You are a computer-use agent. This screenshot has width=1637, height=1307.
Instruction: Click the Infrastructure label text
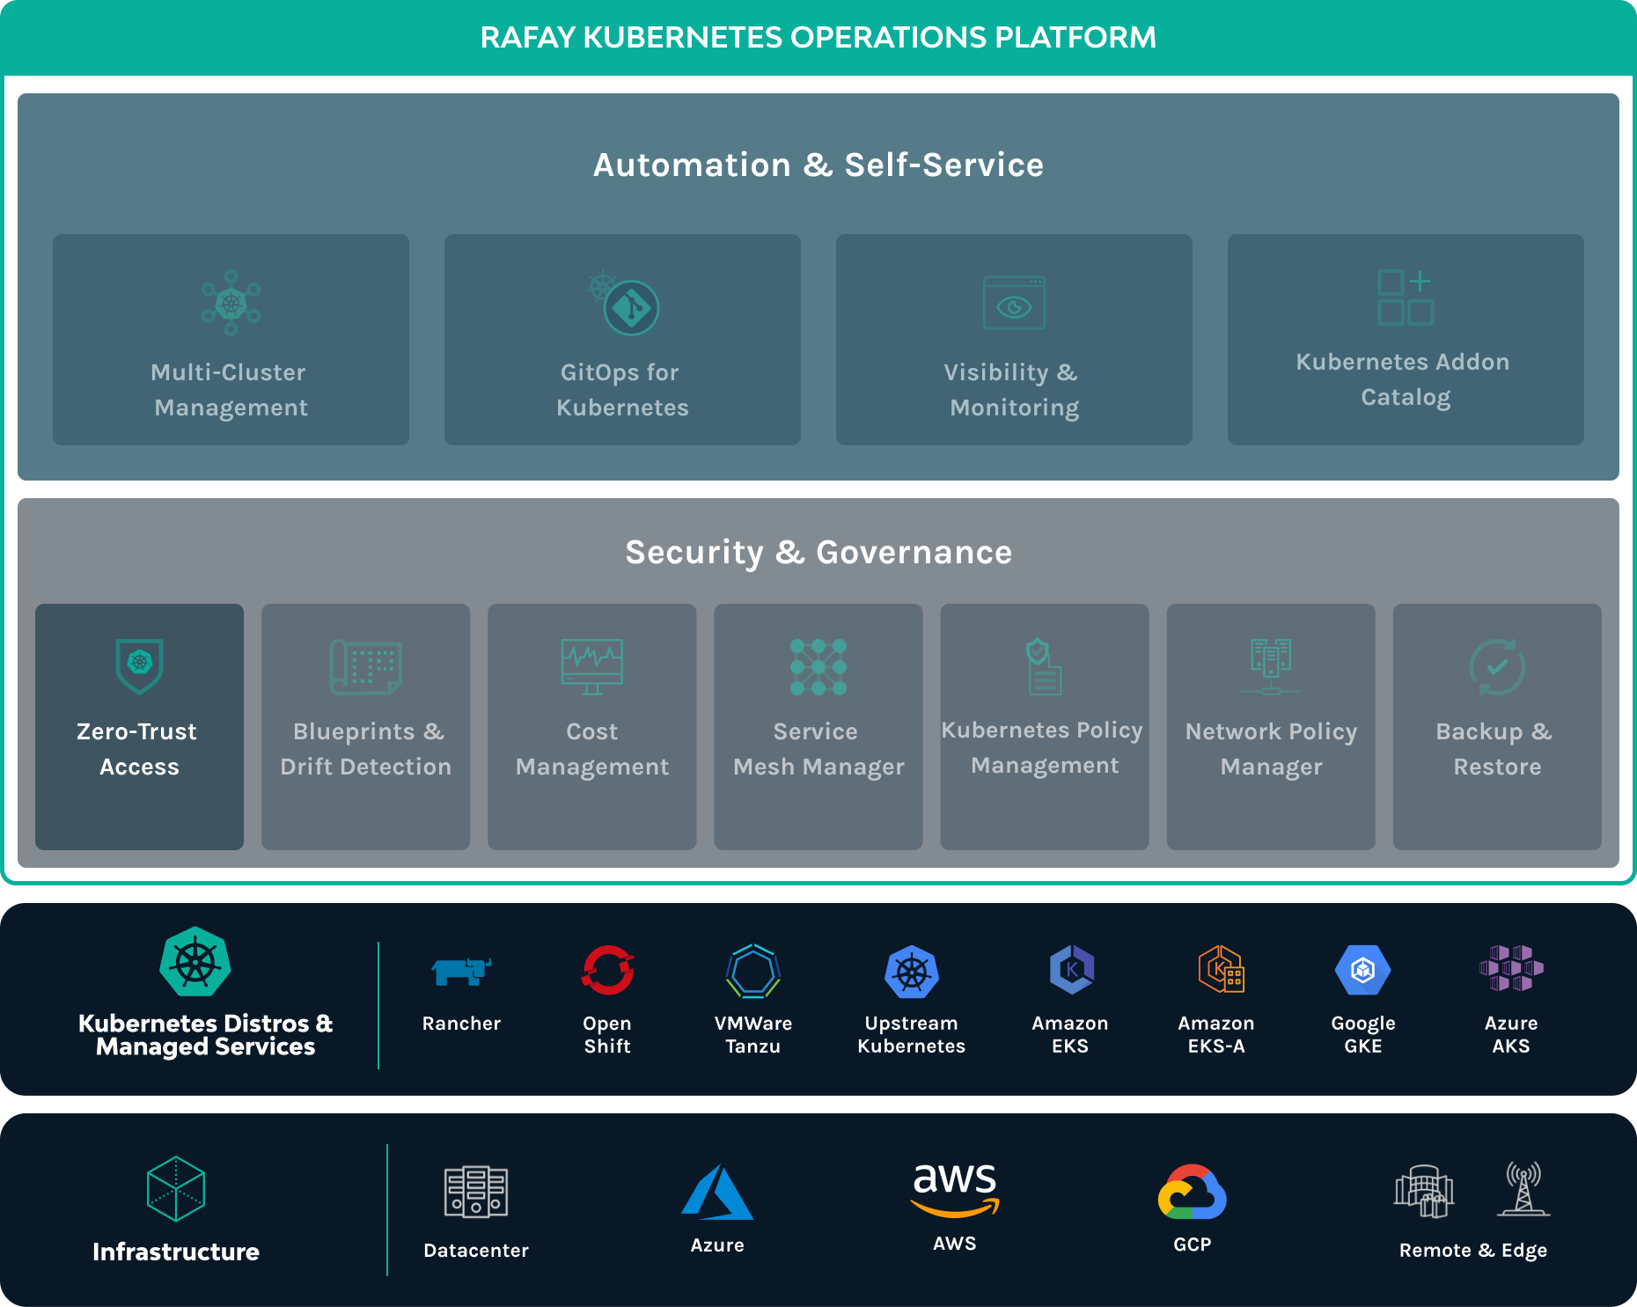point(176,1252)
